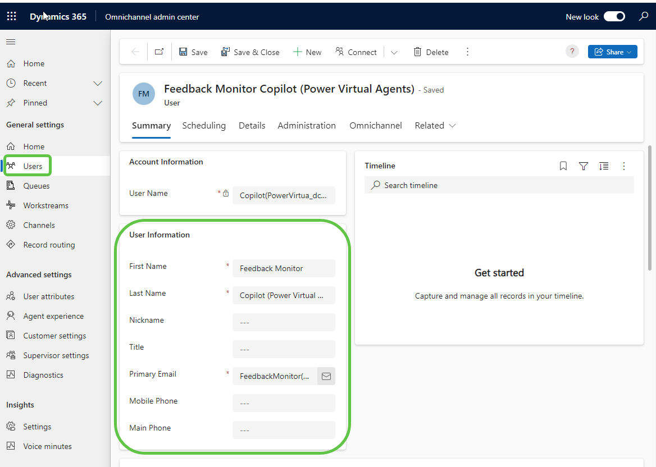Viewport: 656px width, 467px height.
Task: Expand the Recent section chevron
Action: [x=98, y=83]
